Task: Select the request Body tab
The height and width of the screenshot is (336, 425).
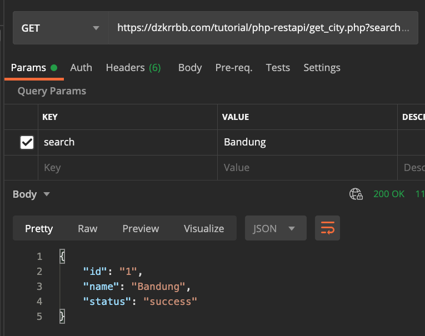Action: click(x=189, y=68)
